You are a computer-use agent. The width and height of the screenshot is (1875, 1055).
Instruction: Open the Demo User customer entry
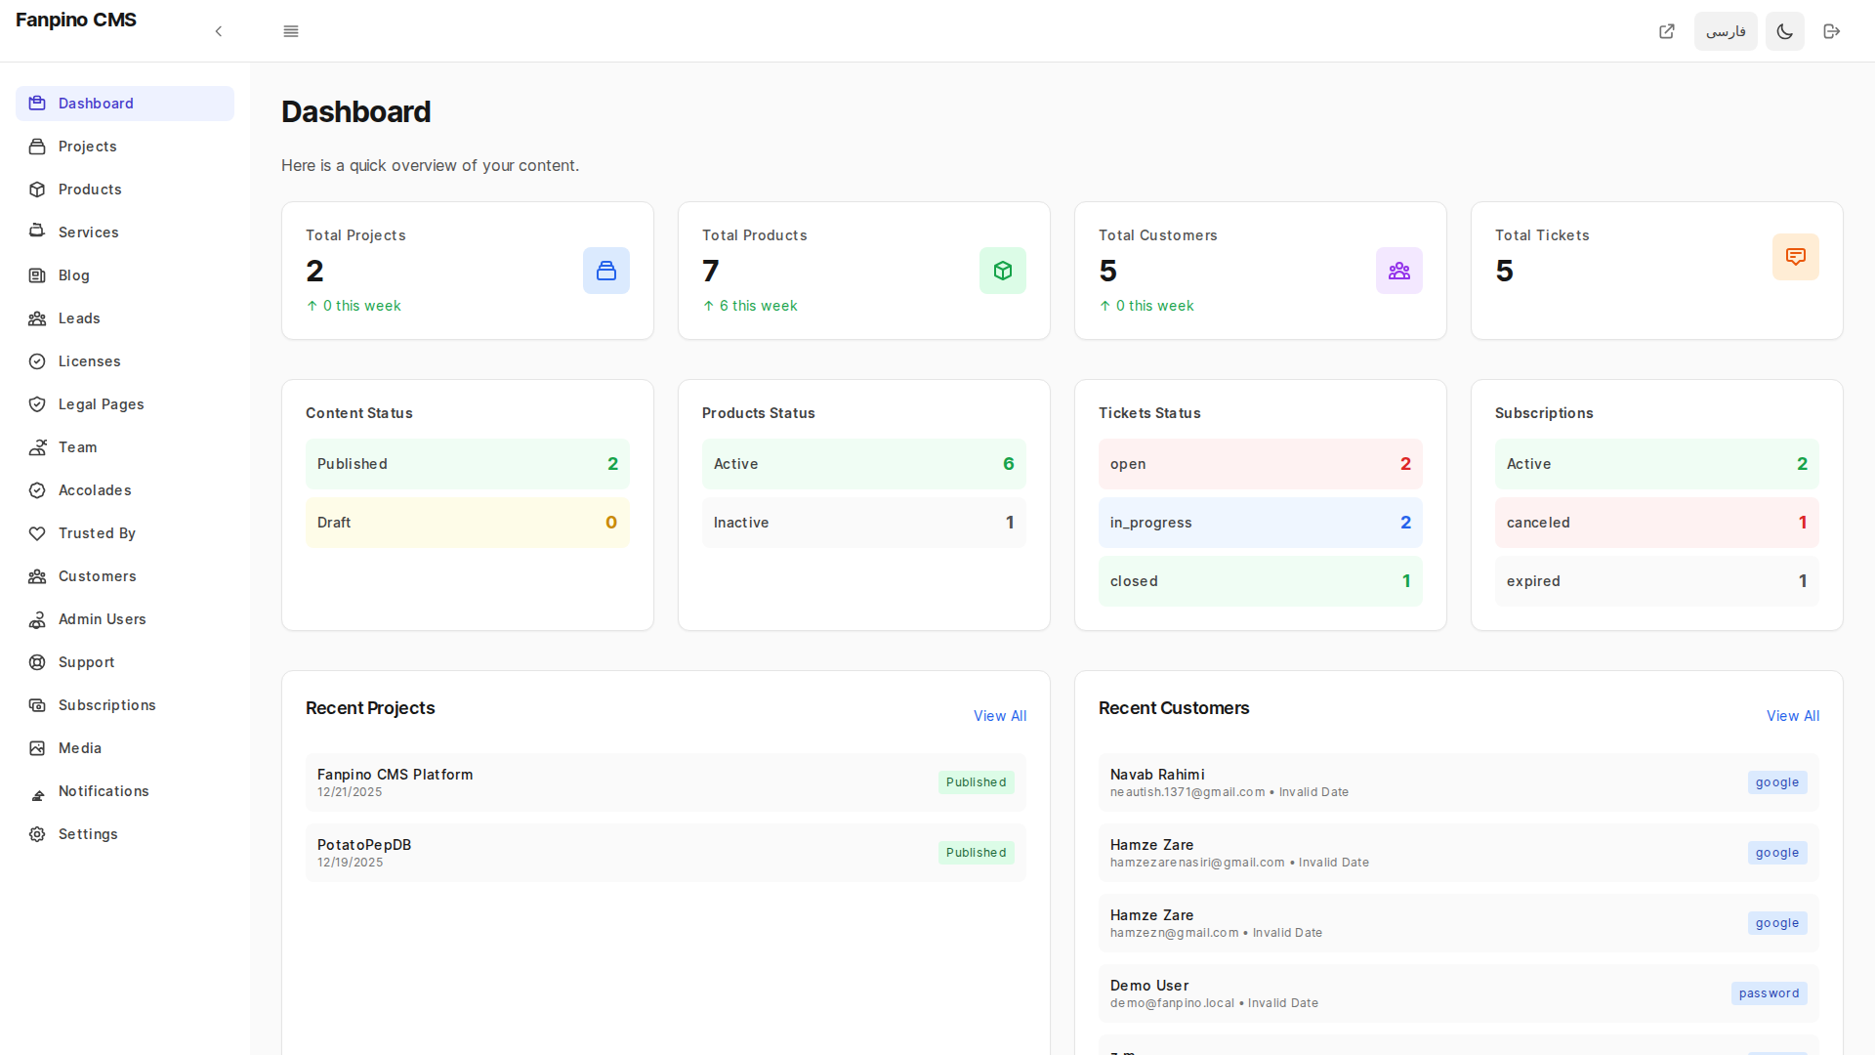click(1459, 993)
